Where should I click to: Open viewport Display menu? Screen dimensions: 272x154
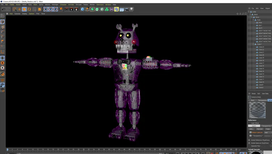pyautogui.click(x=24, y=14)
